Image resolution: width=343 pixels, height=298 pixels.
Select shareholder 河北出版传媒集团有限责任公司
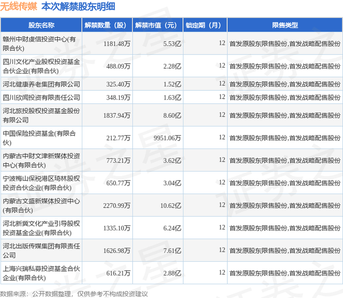coord(41,251)
